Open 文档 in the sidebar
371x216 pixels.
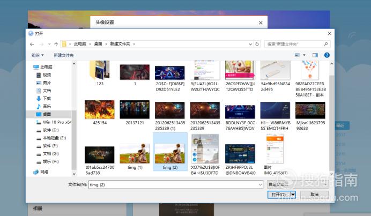44,91
